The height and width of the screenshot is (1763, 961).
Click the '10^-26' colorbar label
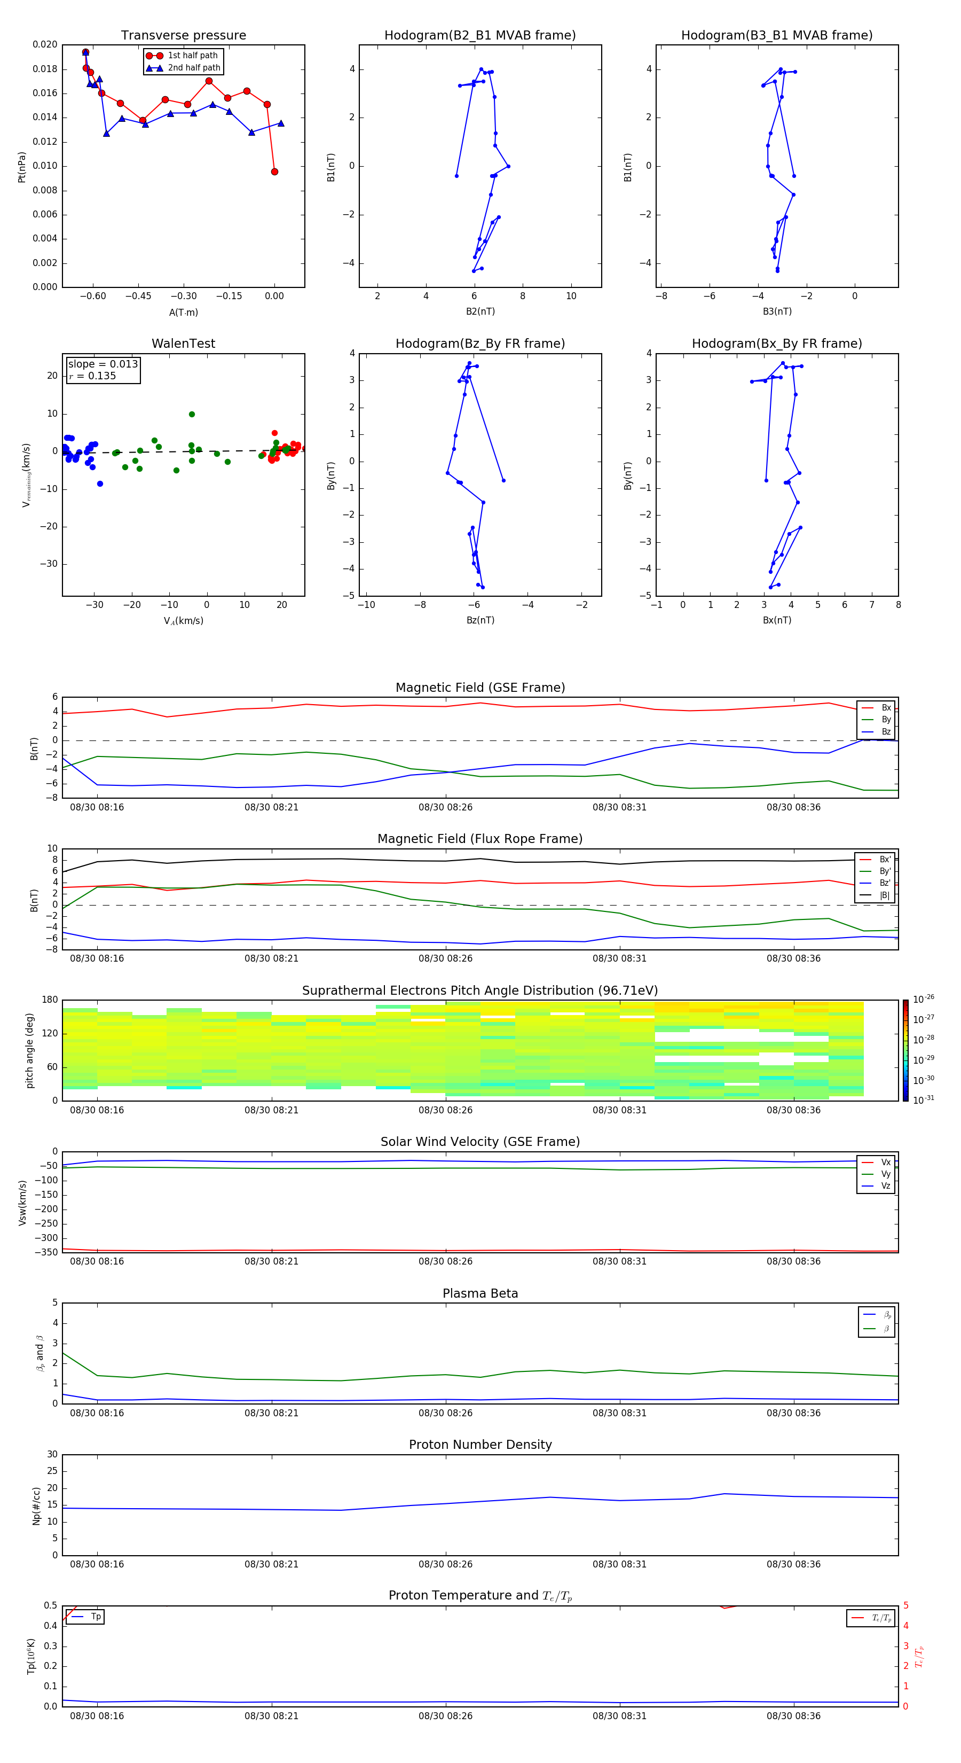924,999
